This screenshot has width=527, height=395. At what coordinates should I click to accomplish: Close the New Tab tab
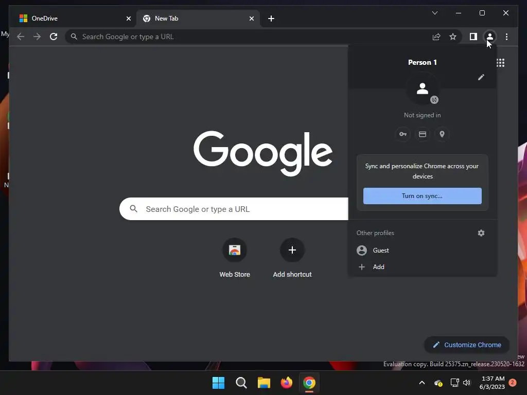tap(251, 19)
